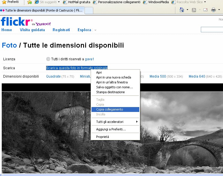Expand the Siti suggeriti dropdown
The height and width of the screenshot is (176, 223).
[x=59, y=2]
